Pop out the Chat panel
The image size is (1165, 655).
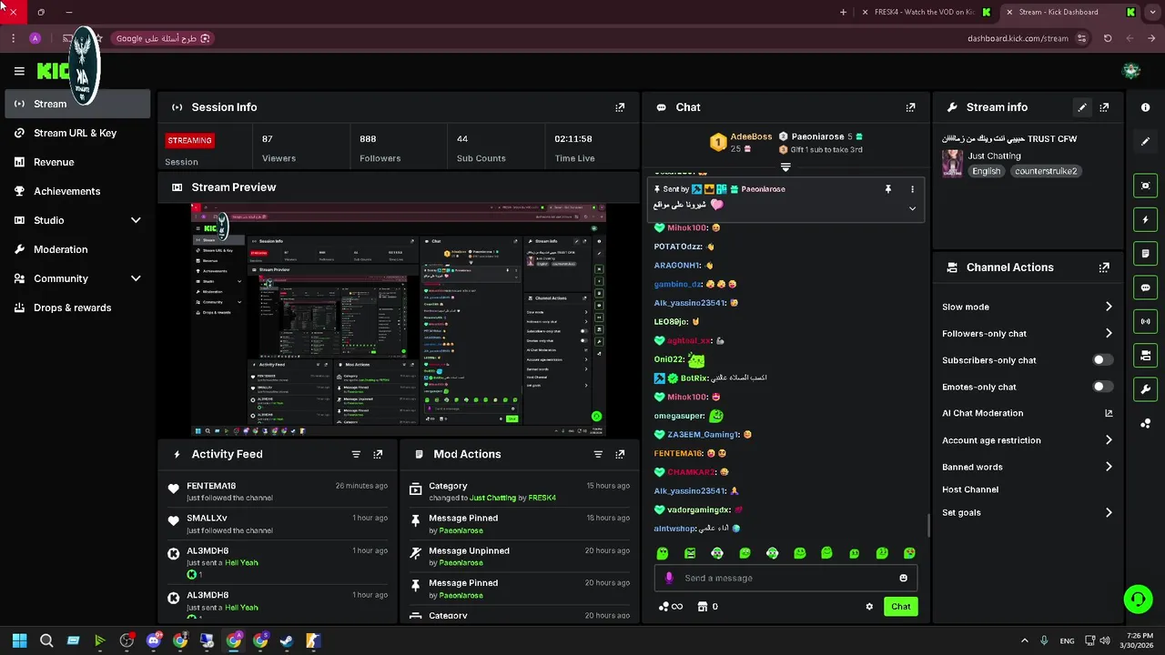tap(910, 107)
